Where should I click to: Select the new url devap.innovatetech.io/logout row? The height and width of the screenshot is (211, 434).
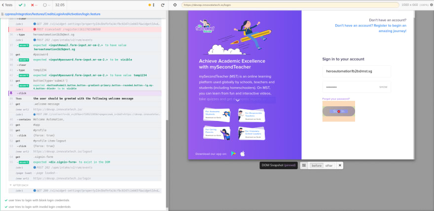tap(85, 151)
